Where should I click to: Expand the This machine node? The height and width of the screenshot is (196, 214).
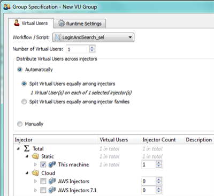(x=35, y=164)
